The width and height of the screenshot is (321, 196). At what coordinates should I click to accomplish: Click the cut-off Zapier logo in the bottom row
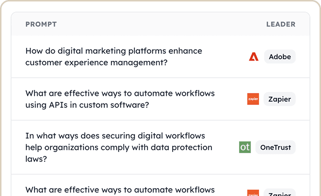tap(253, 193)
